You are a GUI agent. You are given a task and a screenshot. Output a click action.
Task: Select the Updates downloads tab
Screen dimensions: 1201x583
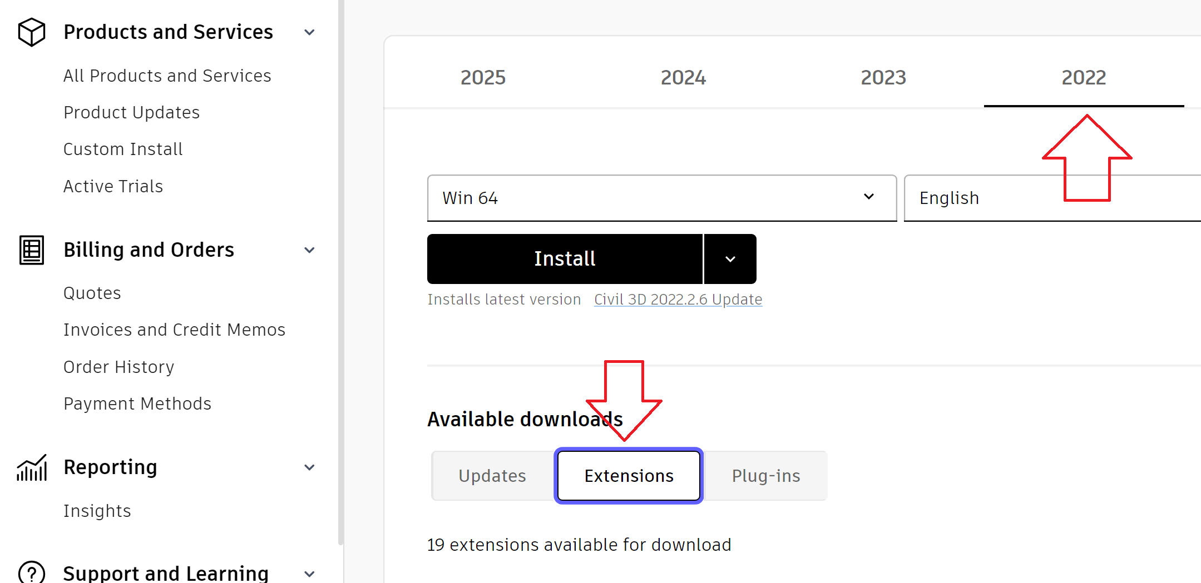point(492,476)
